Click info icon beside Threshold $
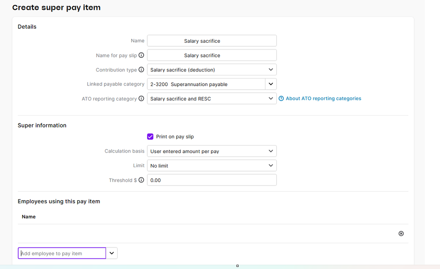Screen dimensions: 440x269 (142, 180)
